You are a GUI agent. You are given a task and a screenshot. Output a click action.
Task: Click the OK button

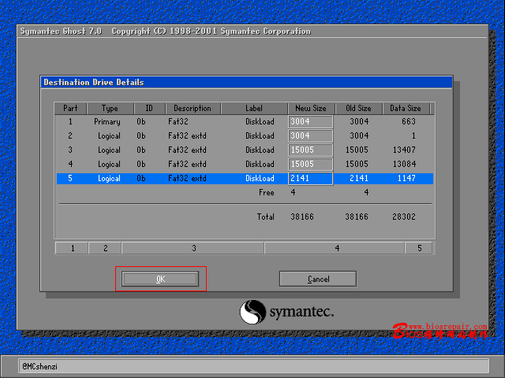[160, 279]
